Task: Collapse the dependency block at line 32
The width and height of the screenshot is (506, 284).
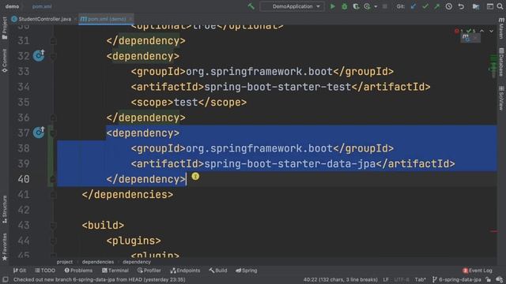Action: (53, 56)
